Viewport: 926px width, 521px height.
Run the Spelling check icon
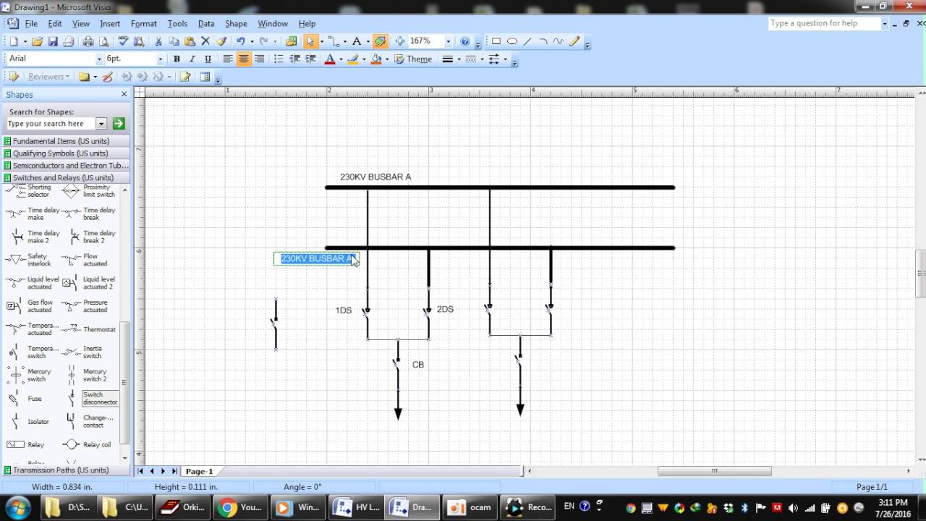pyautogui.click(x=123, y=41)
